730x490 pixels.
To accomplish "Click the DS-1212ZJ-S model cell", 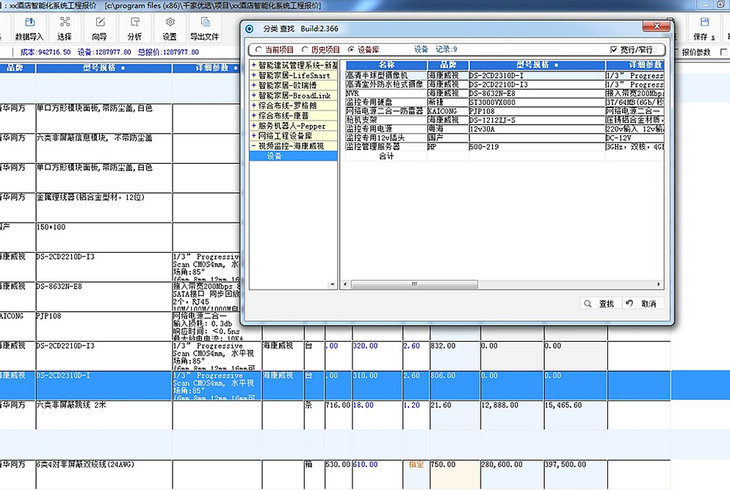I will point(538,120).
